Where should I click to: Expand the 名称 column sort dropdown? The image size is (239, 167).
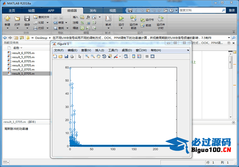point(21,48)
